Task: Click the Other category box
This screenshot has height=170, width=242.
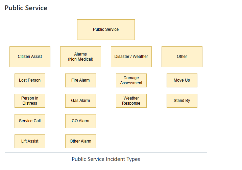Action: [182, 57]
